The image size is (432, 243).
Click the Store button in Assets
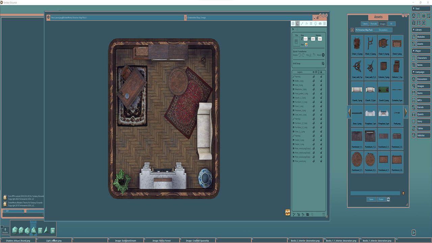pyautogui.click(x=371, y=199)
